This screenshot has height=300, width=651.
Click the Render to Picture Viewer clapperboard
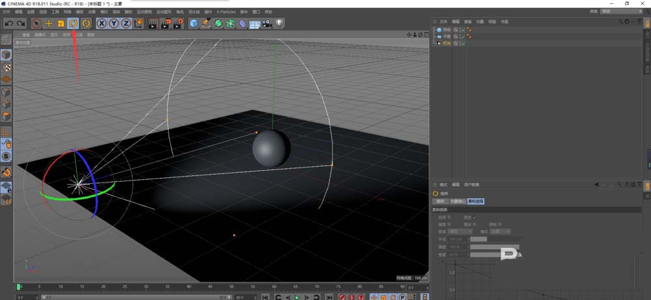point(165,23)
